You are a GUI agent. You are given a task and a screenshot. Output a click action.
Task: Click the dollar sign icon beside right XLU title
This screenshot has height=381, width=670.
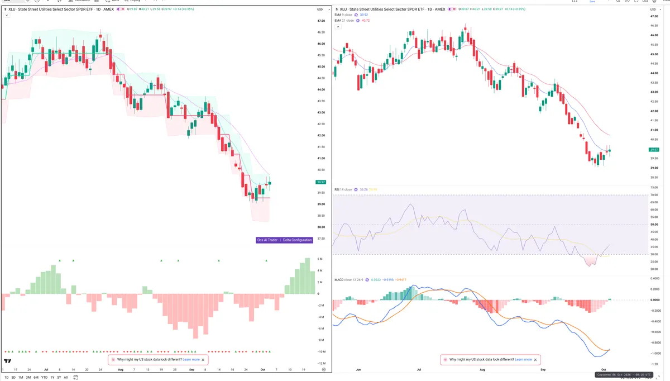[337, 9]
